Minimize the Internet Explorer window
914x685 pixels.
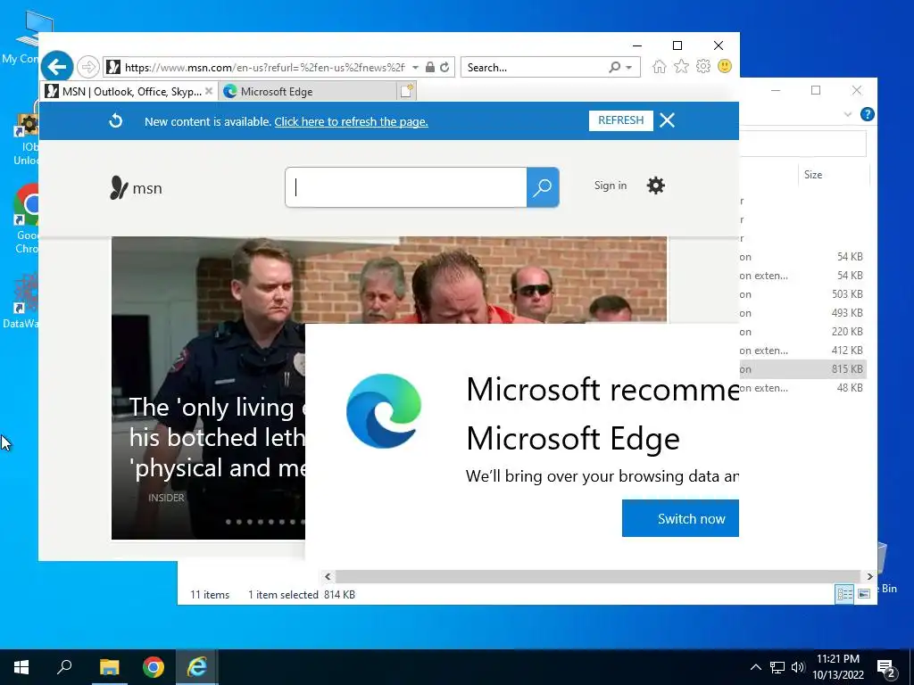pyautogui.click(x=637, y=45)
